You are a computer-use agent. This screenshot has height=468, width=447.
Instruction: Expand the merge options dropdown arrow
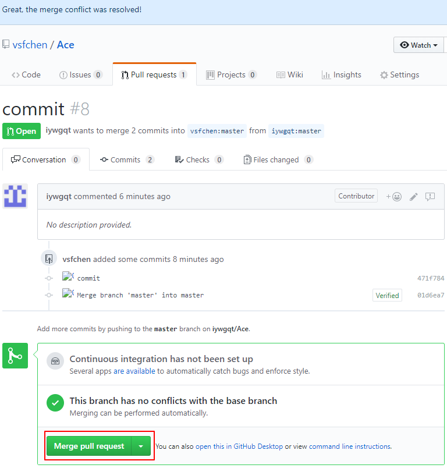point(141,446)
